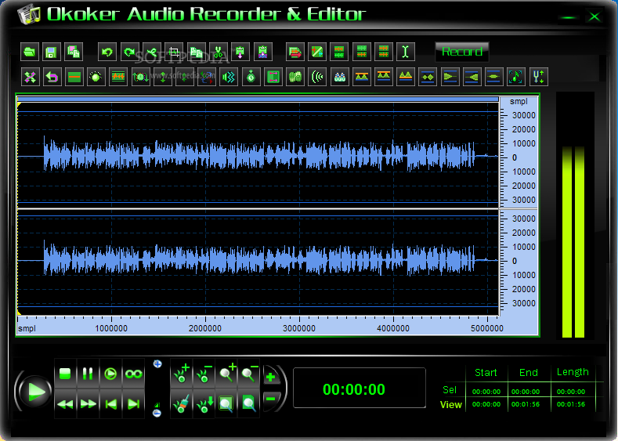The width and height of the screenshot is (618, 441).
Task: Jump to the start of the track
Action: tap(110, 404)
